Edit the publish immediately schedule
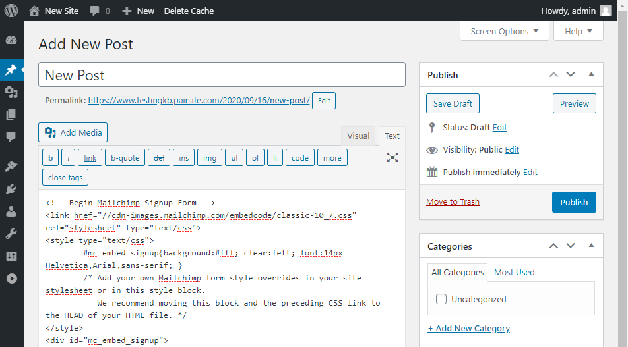The image size is (628, 347). click(x=530, y=173)
